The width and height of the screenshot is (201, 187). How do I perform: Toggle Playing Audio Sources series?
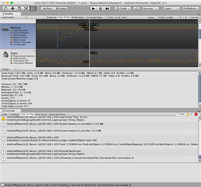[22, 56]
